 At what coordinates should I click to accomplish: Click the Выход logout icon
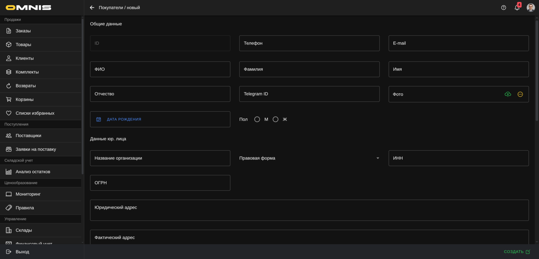9,252
